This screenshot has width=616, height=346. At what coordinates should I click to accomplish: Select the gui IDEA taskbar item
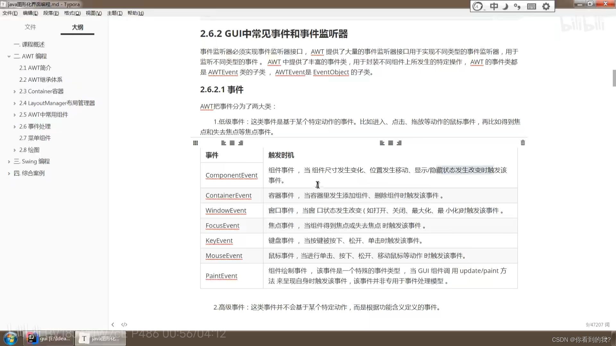pyautogui.click(x=48, y=338)
